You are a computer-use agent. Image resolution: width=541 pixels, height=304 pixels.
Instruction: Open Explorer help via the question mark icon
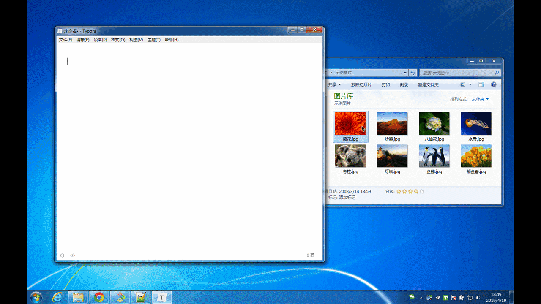[493, 84]
